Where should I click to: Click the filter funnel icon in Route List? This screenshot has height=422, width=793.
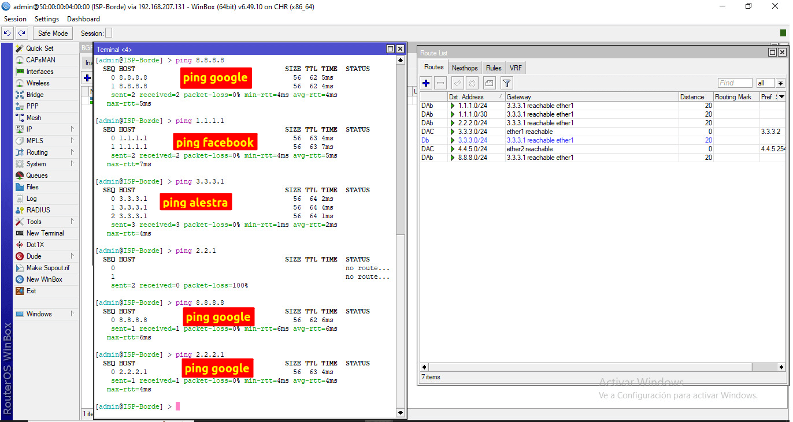[x=506, y=83]
